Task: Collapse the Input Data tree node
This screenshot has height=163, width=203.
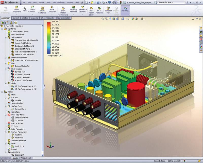Action: (2, 29)
